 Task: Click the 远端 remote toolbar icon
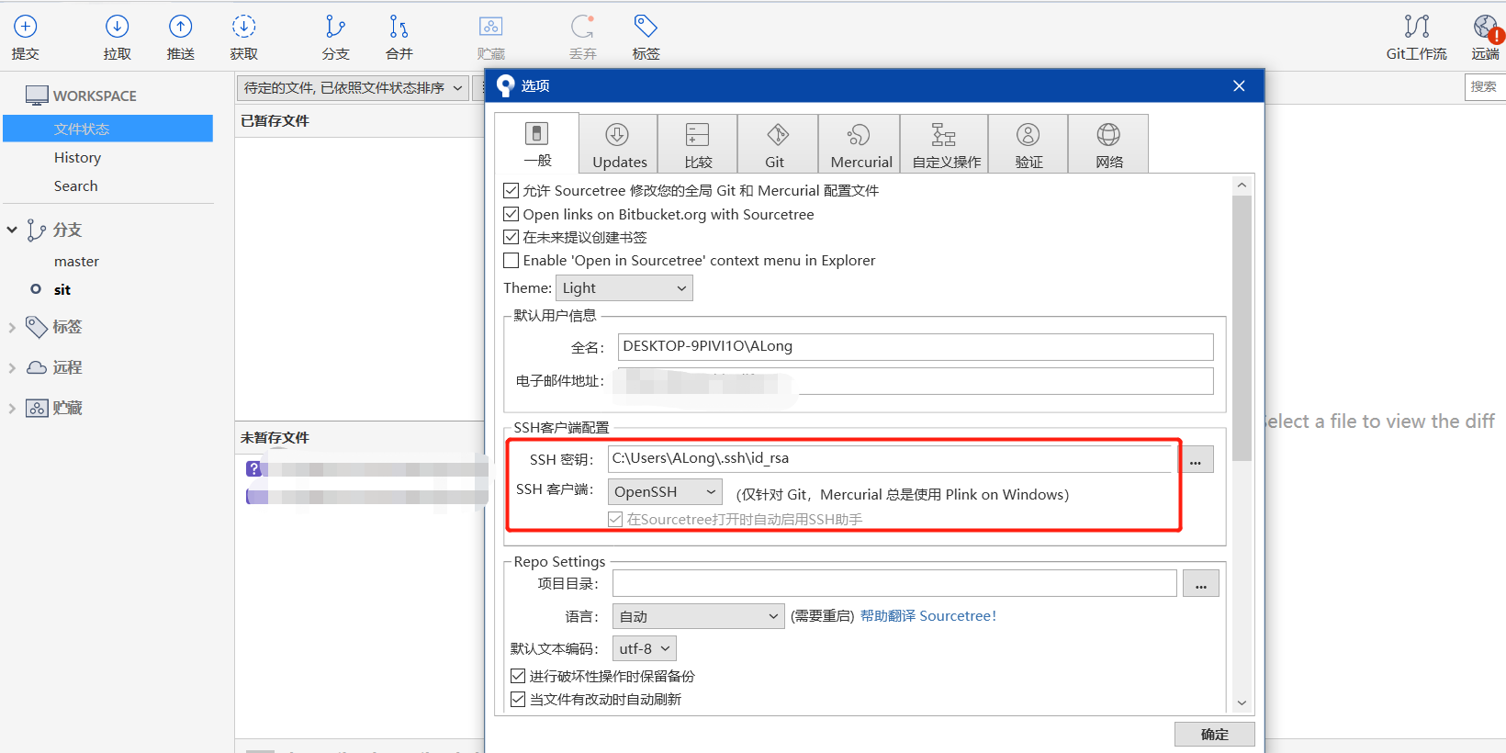[x=1486, y=27]
